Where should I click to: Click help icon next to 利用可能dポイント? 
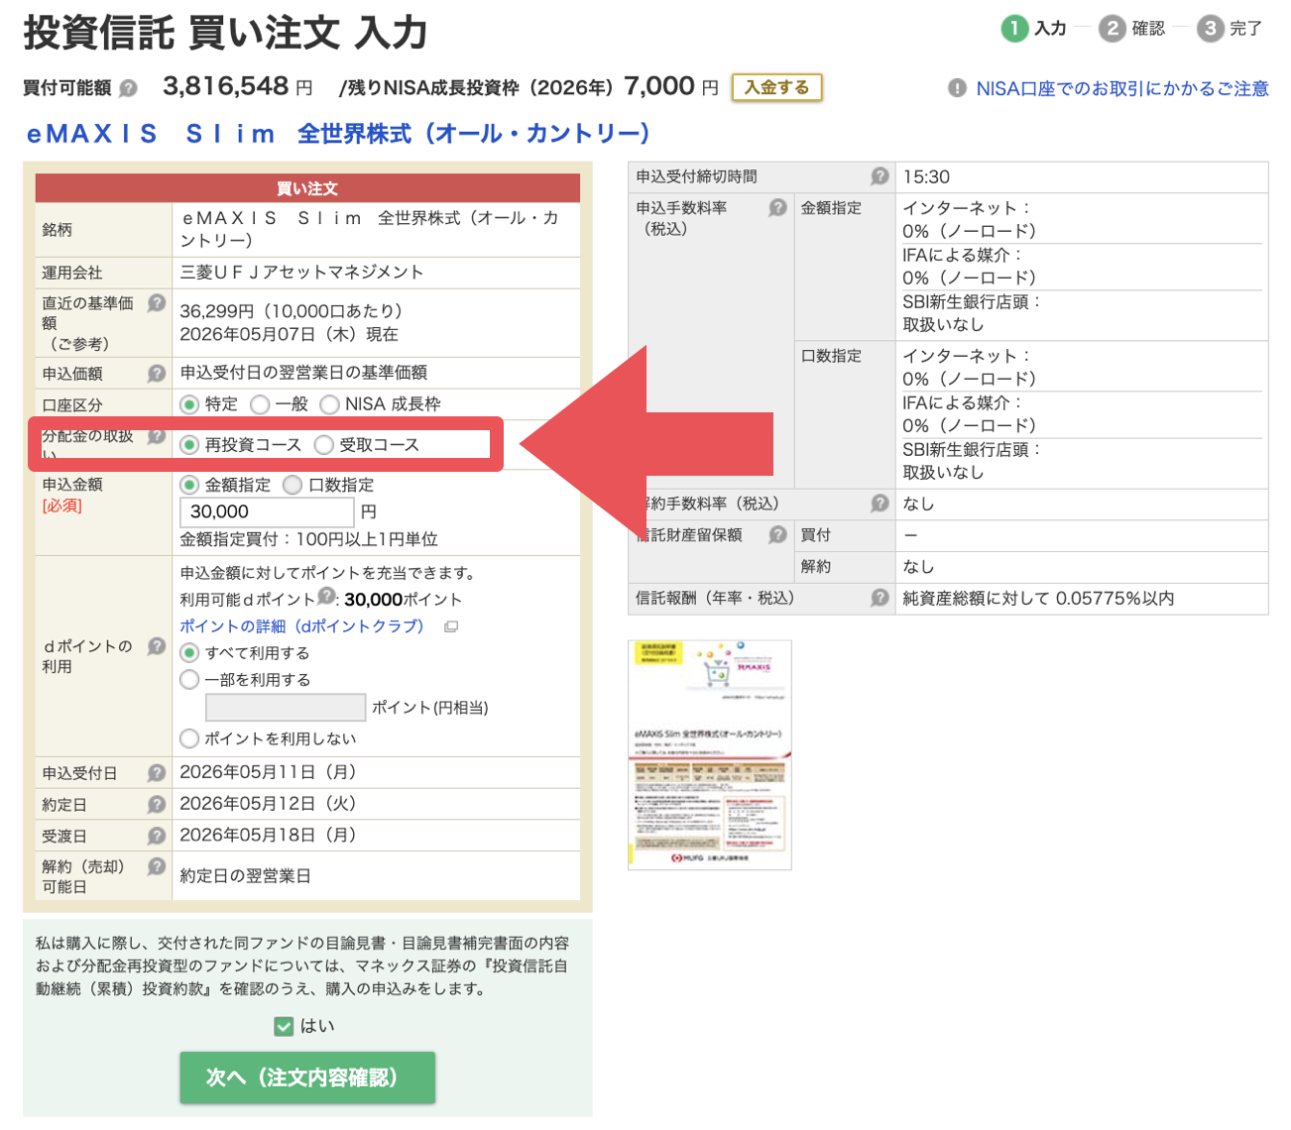pyautogui.click(x=326, y=596)
